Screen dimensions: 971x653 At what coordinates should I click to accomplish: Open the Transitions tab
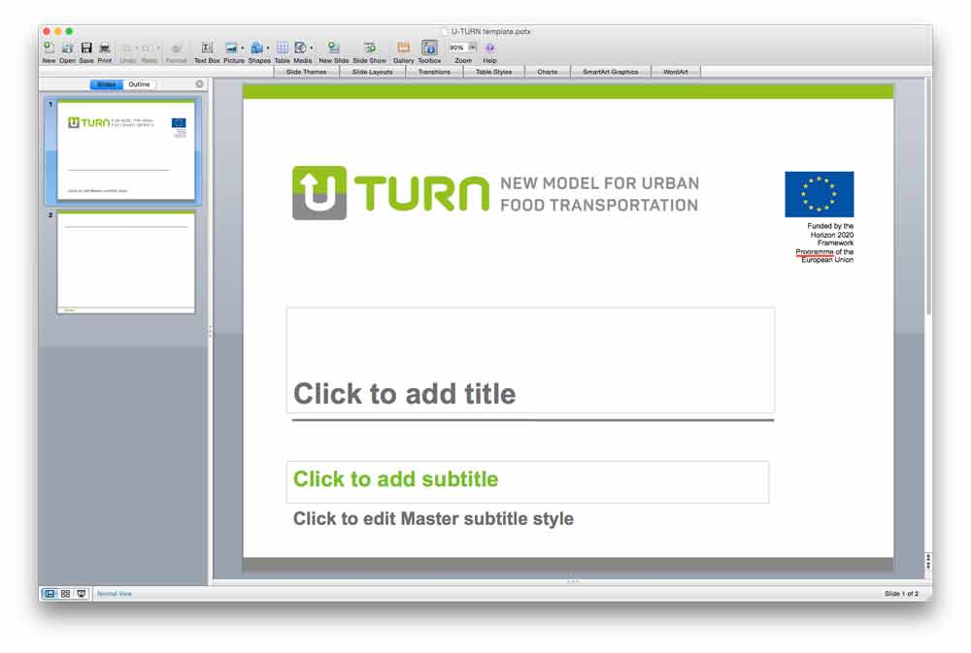pos(434,72)
